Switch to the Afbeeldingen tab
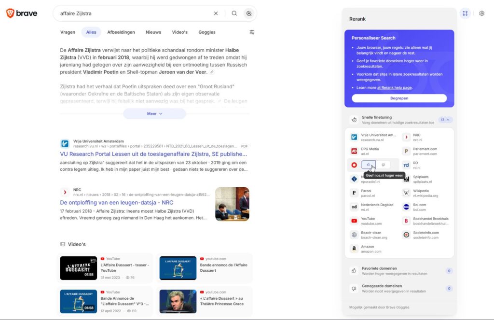 pos(121,32)
